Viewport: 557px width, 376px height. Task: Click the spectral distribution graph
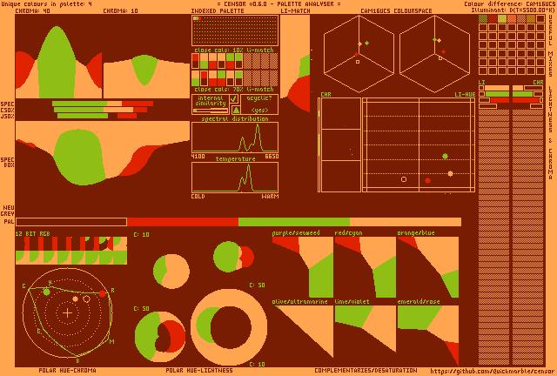tap(235, 138)
